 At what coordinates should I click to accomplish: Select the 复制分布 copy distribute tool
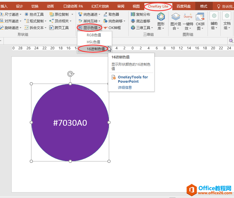coord(141,14)
